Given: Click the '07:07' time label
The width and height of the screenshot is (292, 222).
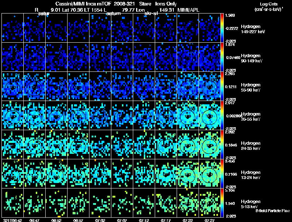Looking at the screenshot, I should pyautogui.click(x=122, y=220).
